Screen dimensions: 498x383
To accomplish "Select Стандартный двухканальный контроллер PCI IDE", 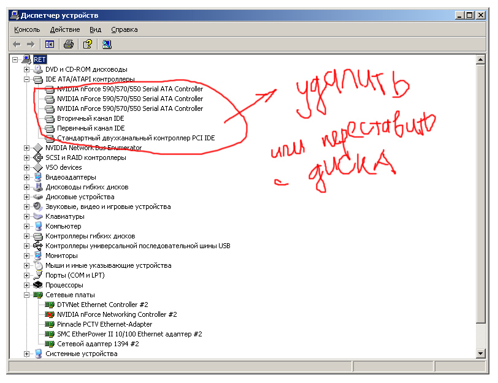I will [136, 138].
